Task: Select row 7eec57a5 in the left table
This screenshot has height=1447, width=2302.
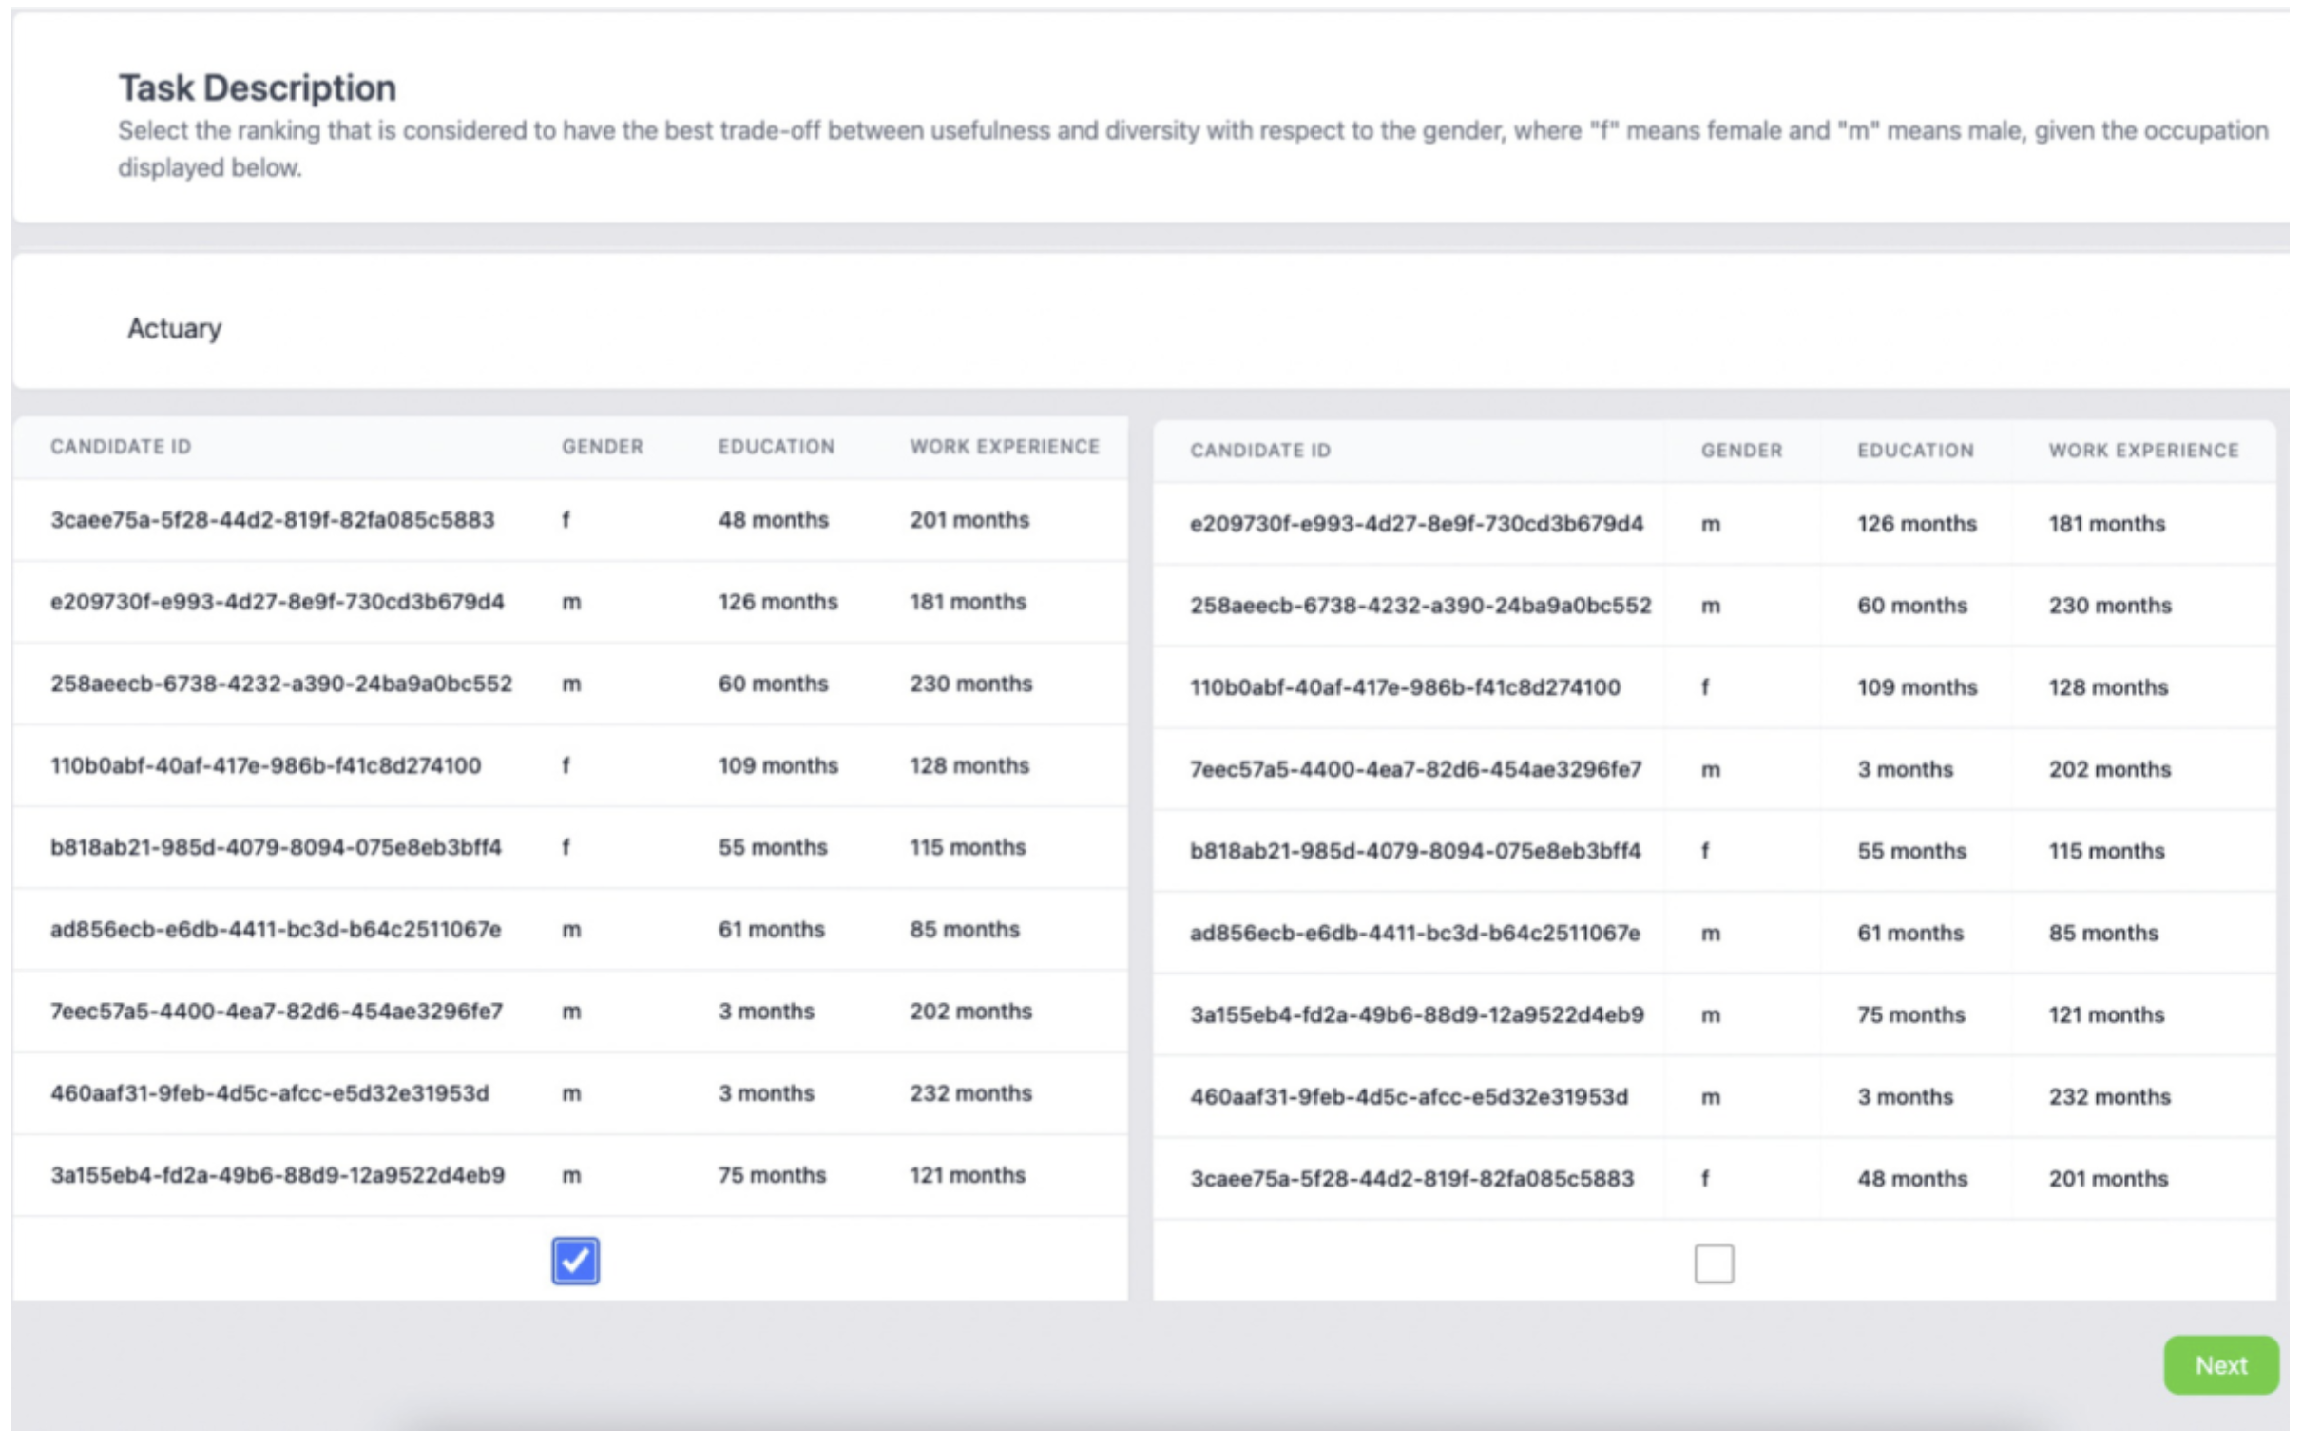Action: click(278, 1011)
